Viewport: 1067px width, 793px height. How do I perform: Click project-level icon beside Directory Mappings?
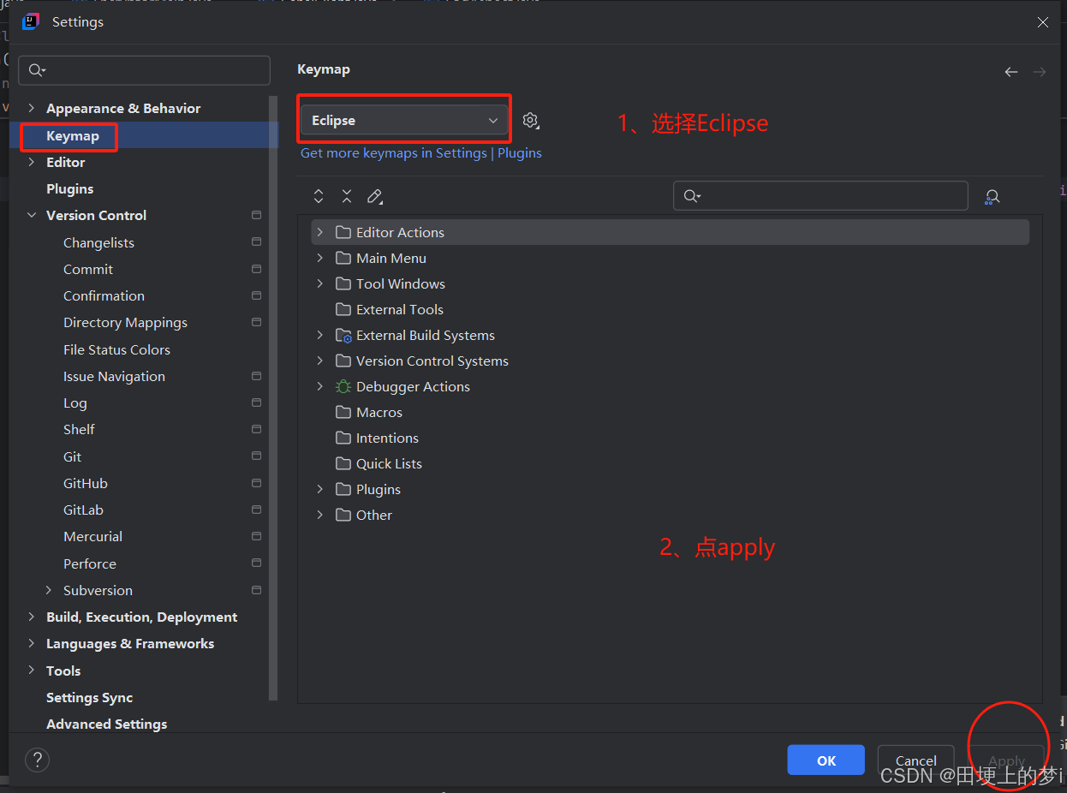[x=256, y=322]
